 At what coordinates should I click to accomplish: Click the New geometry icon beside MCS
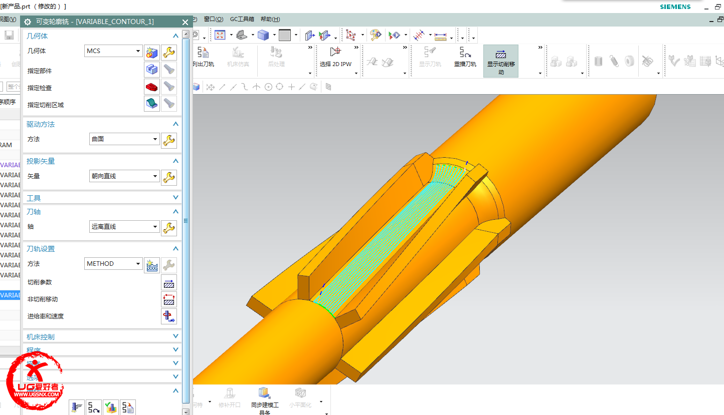[x=152, y=52]
